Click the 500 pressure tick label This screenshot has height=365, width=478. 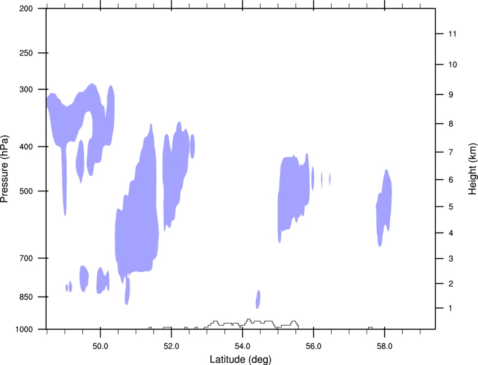pos(26,191)
